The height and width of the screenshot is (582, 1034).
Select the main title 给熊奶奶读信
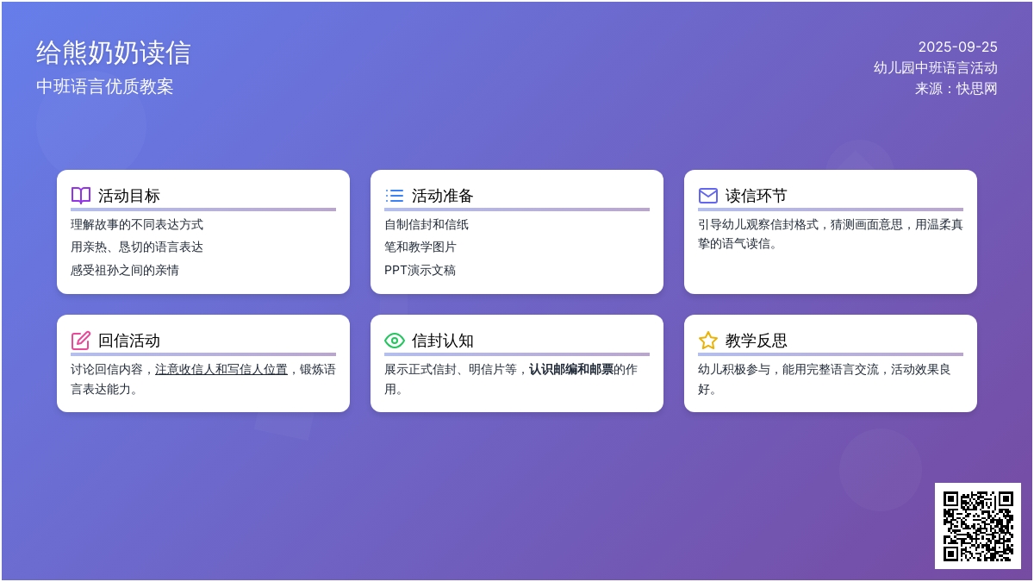point(113,53)
